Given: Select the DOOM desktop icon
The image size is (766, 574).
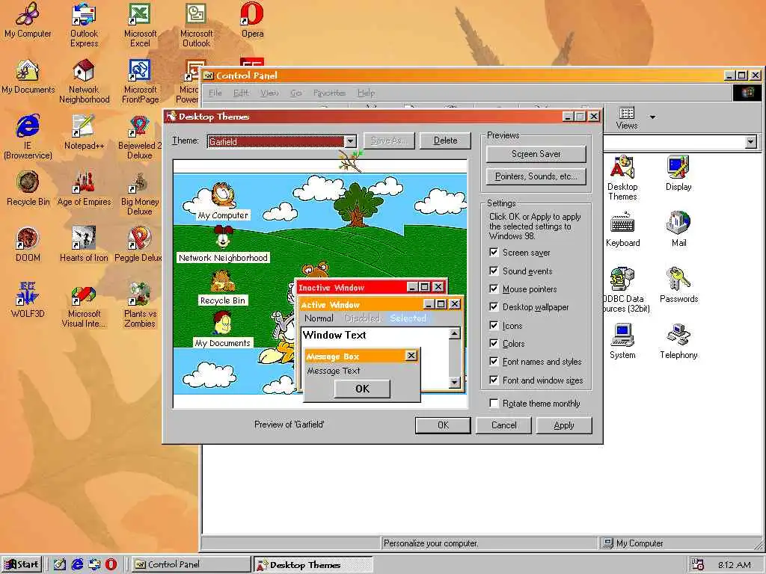Looking at the screenshot, I should 28,244.
